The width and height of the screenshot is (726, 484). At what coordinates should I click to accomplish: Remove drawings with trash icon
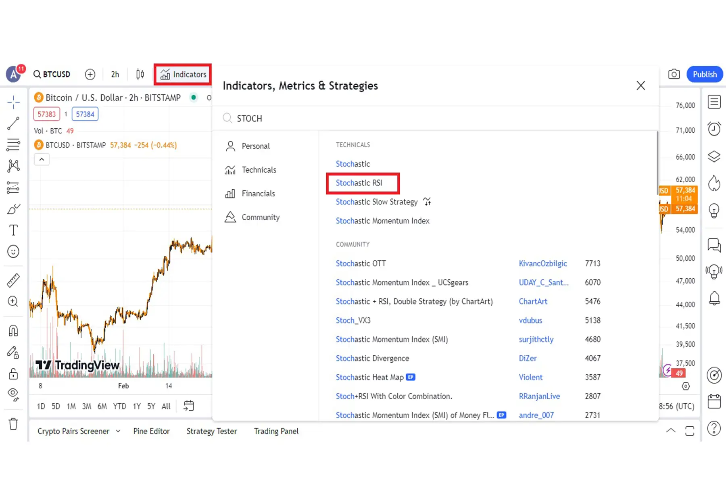click(13, 424)
